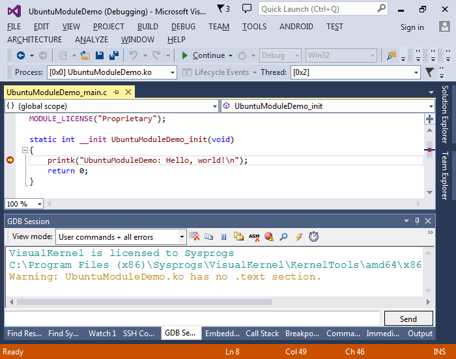The height and width of the screenshot is (359, 456).
Task: Open the GDB Session window options arrow
Action: coord(406,221)
